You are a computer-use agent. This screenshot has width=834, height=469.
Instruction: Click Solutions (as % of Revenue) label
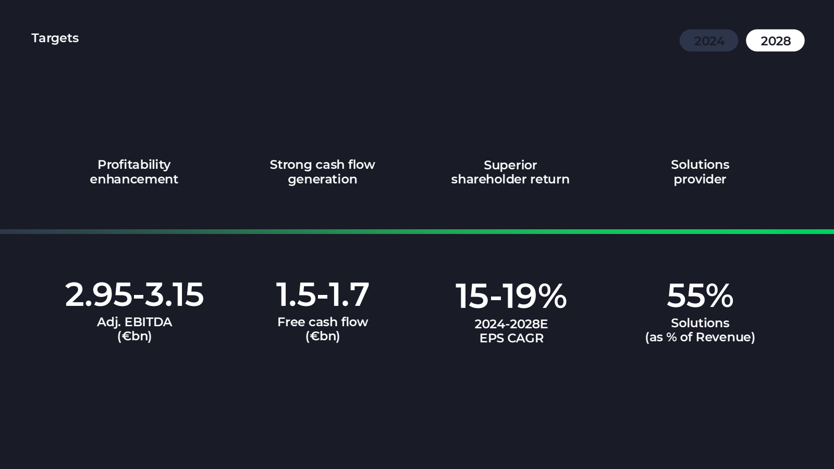(700, 330)
